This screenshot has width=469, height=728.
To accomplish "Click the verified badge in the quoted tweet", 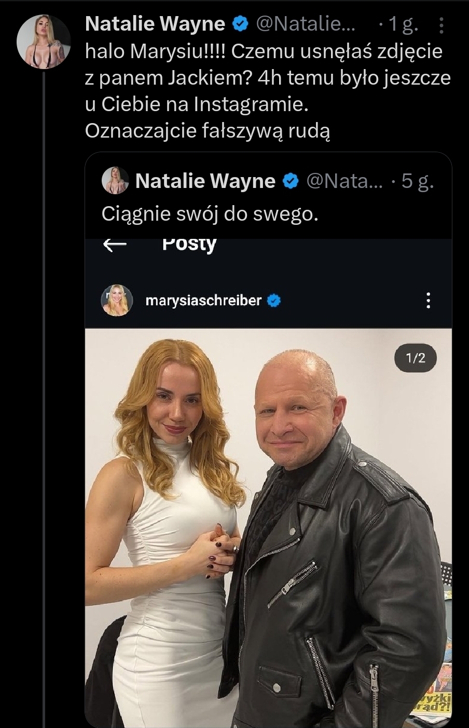I will point(291,181).
